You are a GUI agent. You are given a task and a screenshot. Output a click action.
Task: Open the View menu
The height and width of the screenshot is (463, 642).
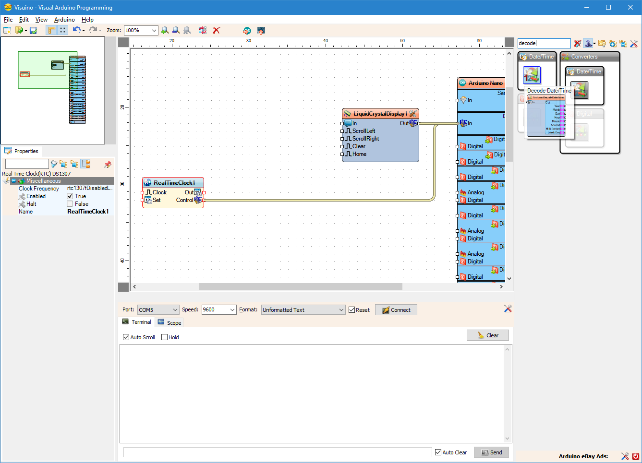(x=41, y=20)
